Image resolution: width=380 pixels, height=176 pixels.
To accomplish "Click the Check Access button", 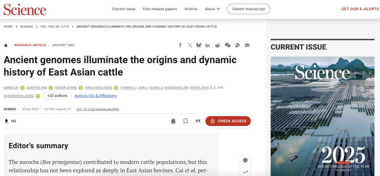I will click(228, 121).
